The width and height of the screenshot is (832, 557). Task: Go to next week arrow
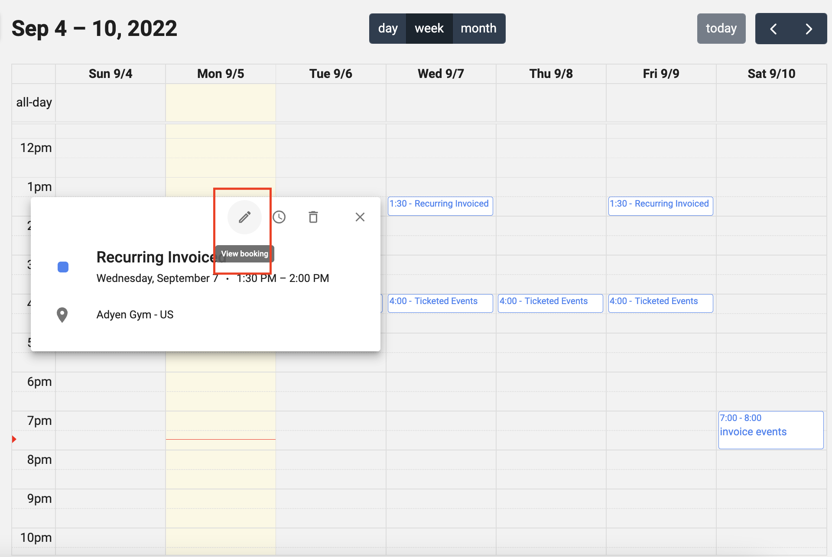(809, 29)
